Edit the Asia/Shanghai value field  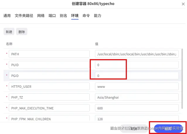click(137, 97)
